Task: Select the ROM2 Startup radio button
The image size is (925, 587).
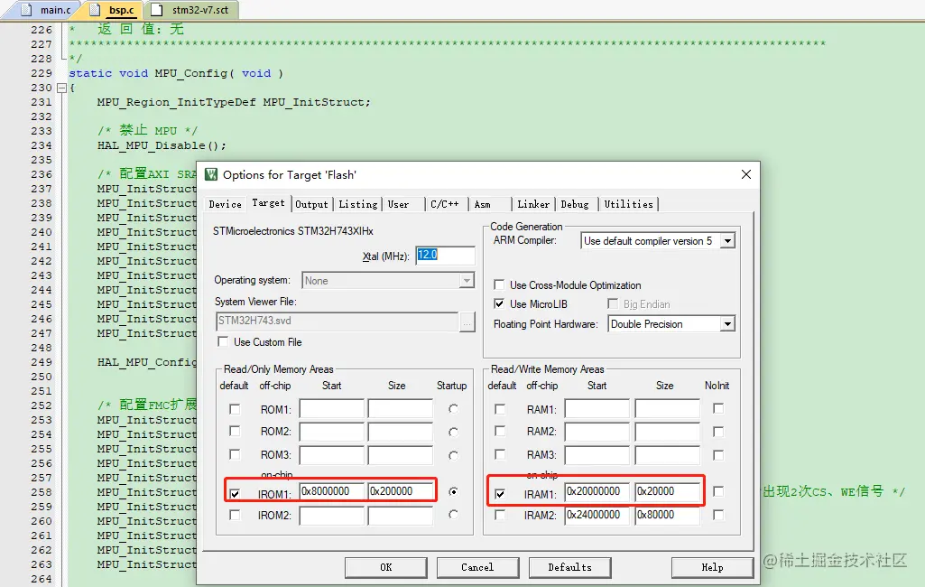Action: click(x=453, y=433)
